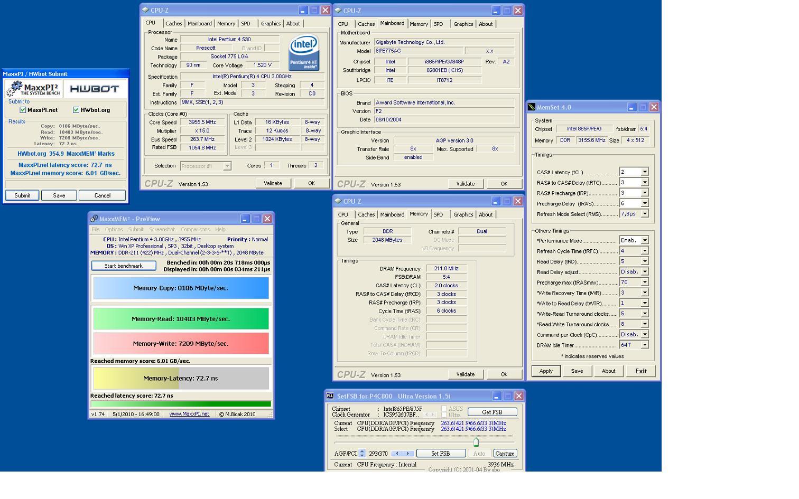Click the AGP/PCI up-down spinner in SetFSB
The image size is (799, 499).
362,453
